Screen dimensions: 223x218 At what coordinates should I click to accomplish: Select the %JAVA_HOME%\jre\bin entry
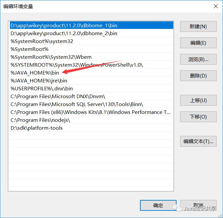(x=91, y=81)
